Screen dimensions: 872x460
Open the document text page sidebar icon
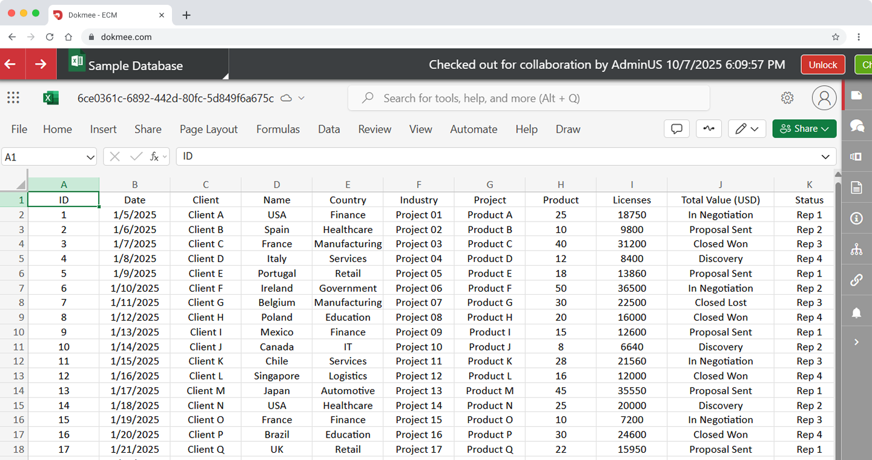pos(856,188)
